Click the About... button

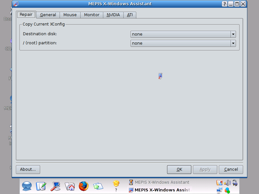(x=28, y=169)
